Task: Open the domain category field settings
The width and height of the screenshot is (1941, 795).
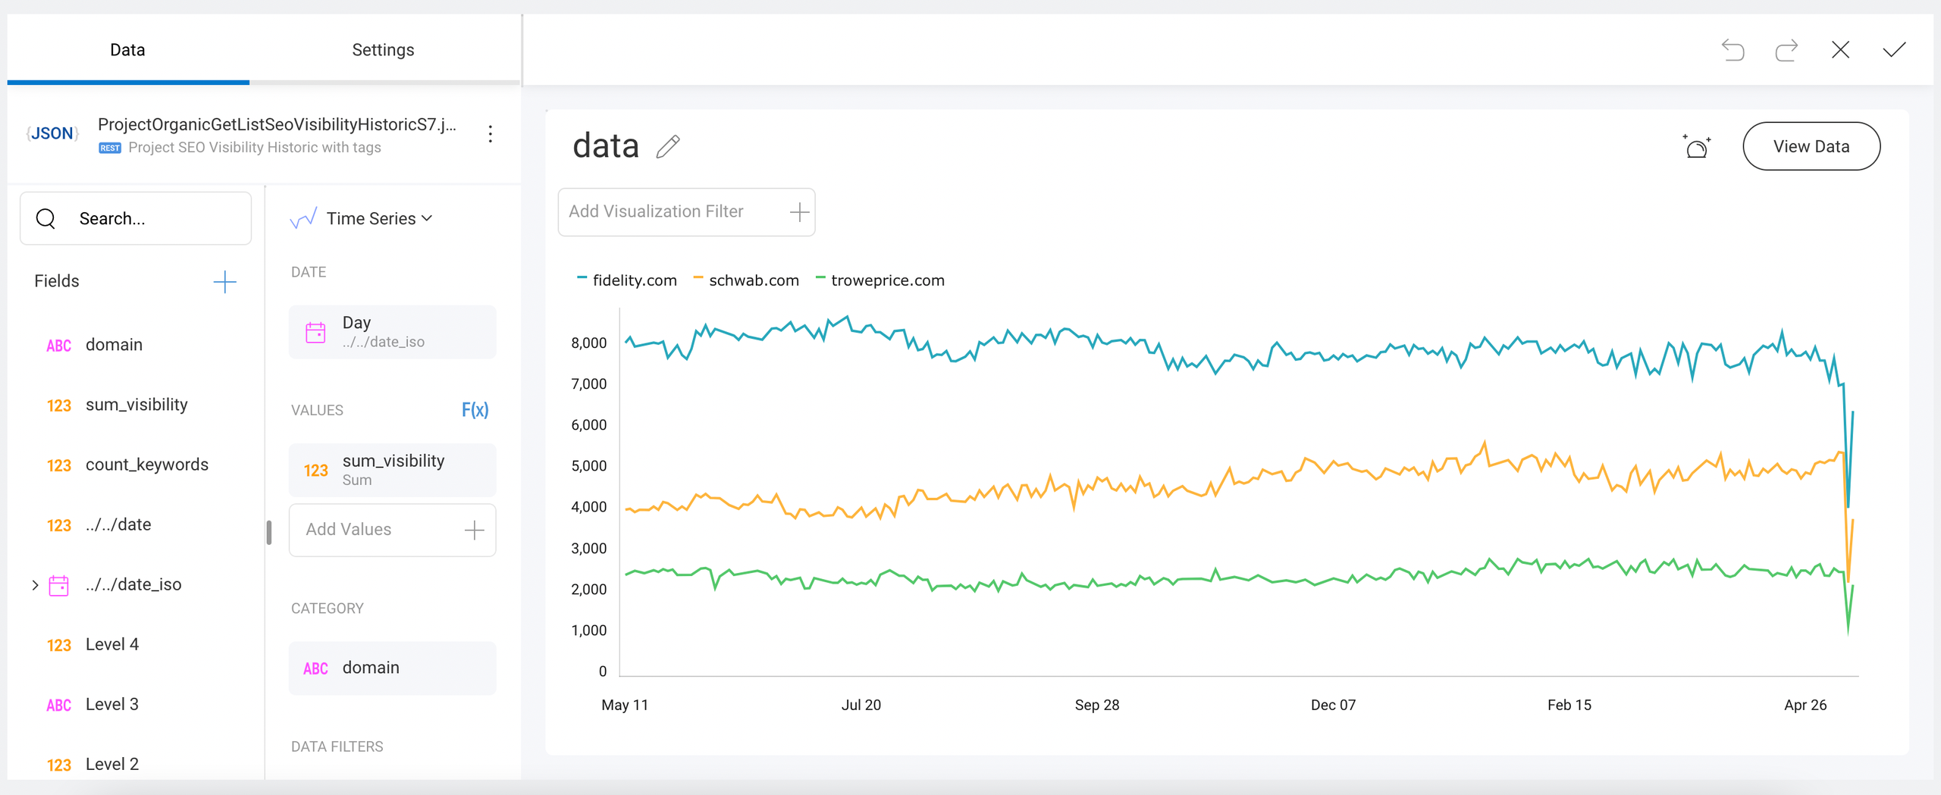Action: point(393,668)
